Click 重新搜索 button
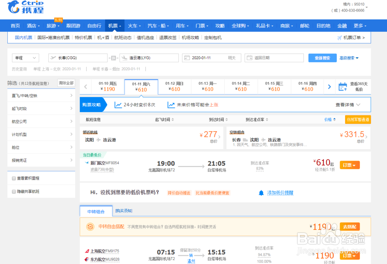This screenshot has width=387, height=264. (322, 58)
